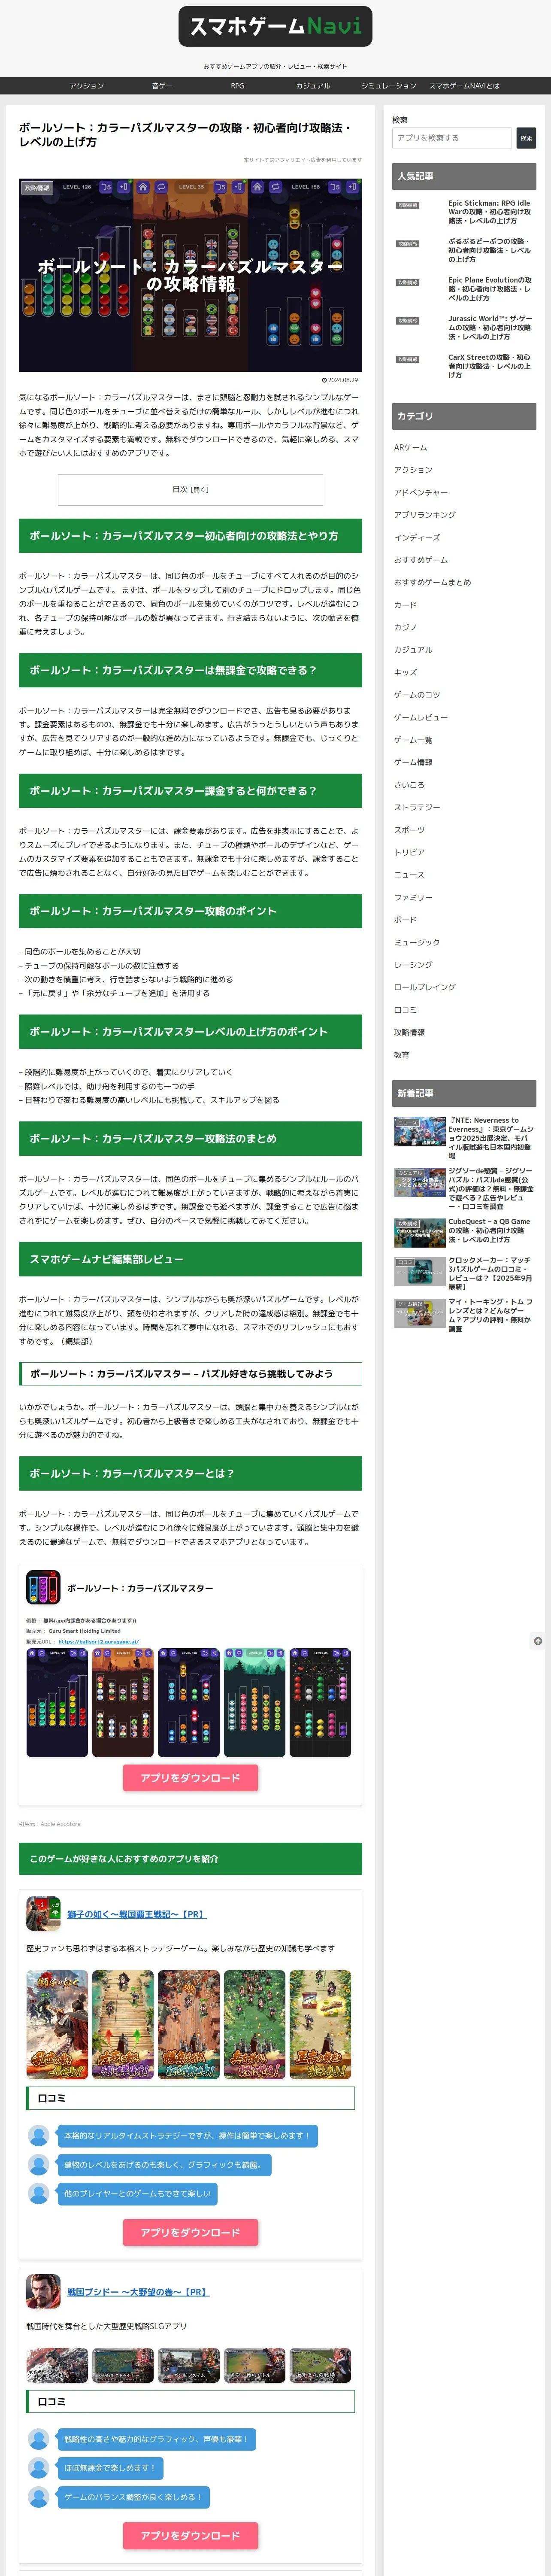Click the first ボールソート app screenshot

(x=57, y=1703)
